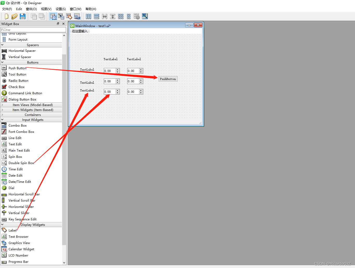Screen dimensions: 355x268
Task: Click TextLabel above the left spin box column
Action: [x=111, y=59]
